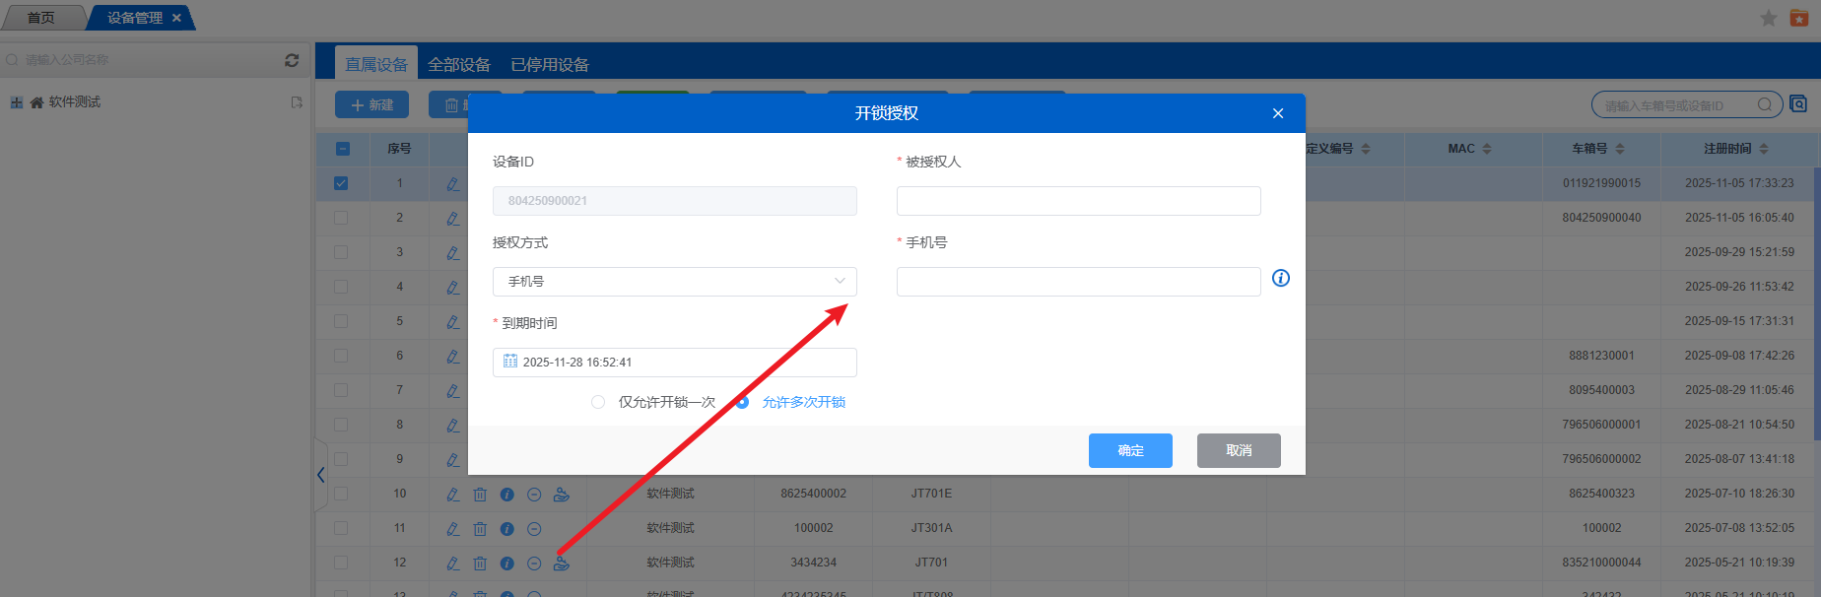
Task: Open the info icon for row 12
Action: (x=506, y=564)
